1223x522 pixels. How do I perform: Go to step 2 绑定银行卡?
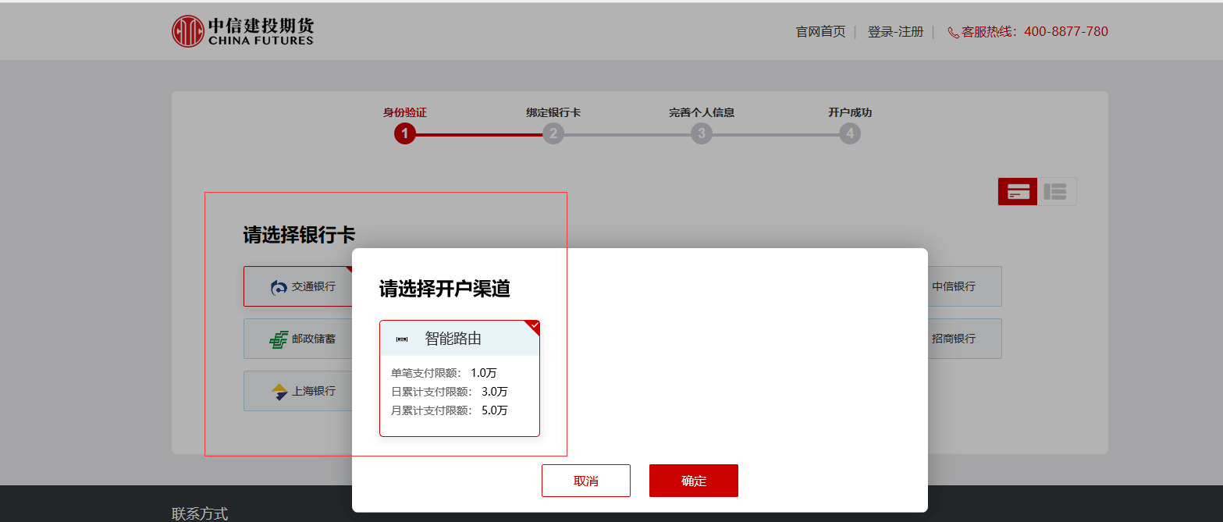tap(553, 134)
